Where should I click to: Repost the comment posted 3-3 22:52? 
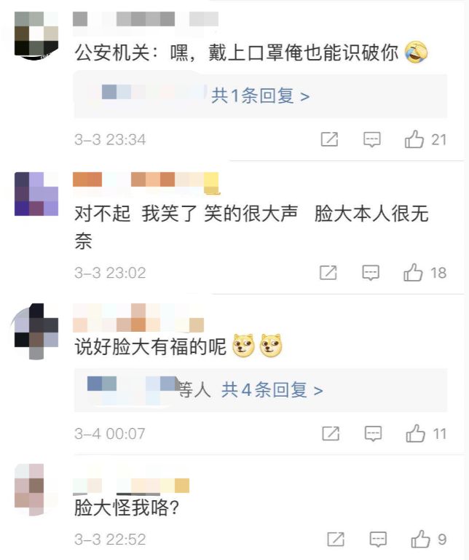(x=336, y=539)
